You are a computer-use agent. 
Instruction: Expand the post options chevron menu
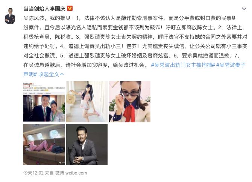(244, 9)
